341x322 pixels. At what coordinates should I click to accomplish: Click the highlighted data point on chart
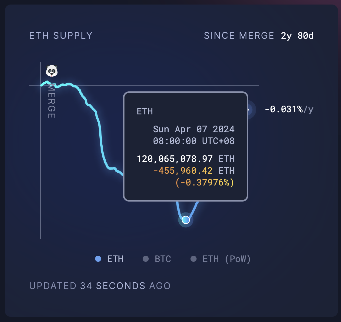point(186,220)
